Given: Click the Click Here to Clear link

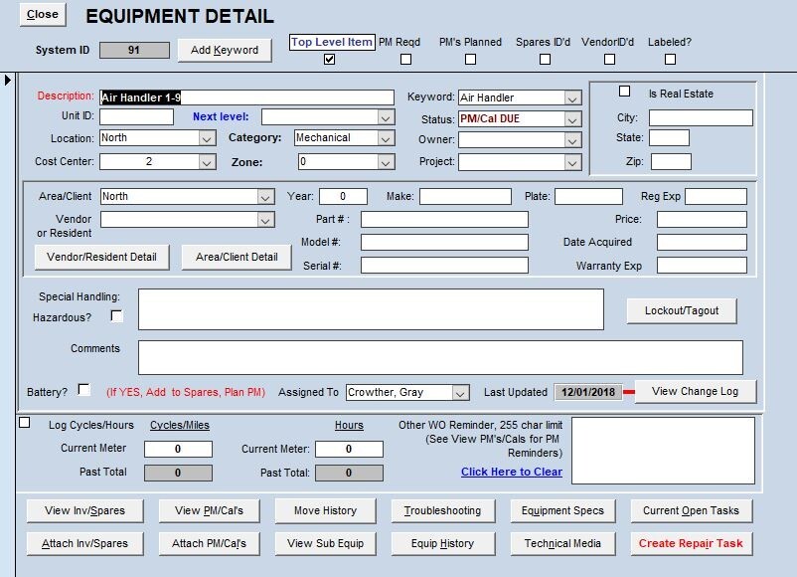Looking at the screenshot, I should point(510,471).
